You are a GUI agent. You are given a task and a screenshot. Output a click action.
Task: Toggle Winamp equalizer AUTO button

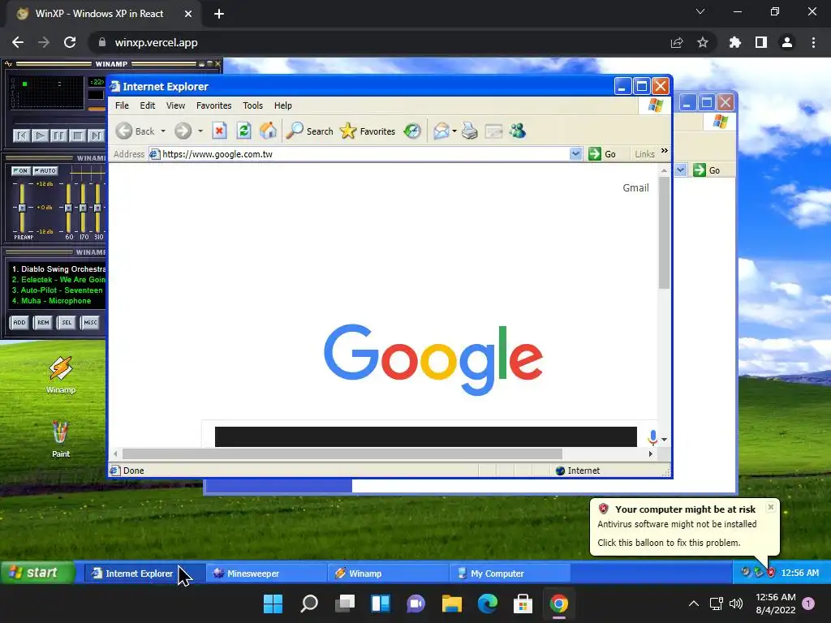pyautogui.click(x=45, y=170)
